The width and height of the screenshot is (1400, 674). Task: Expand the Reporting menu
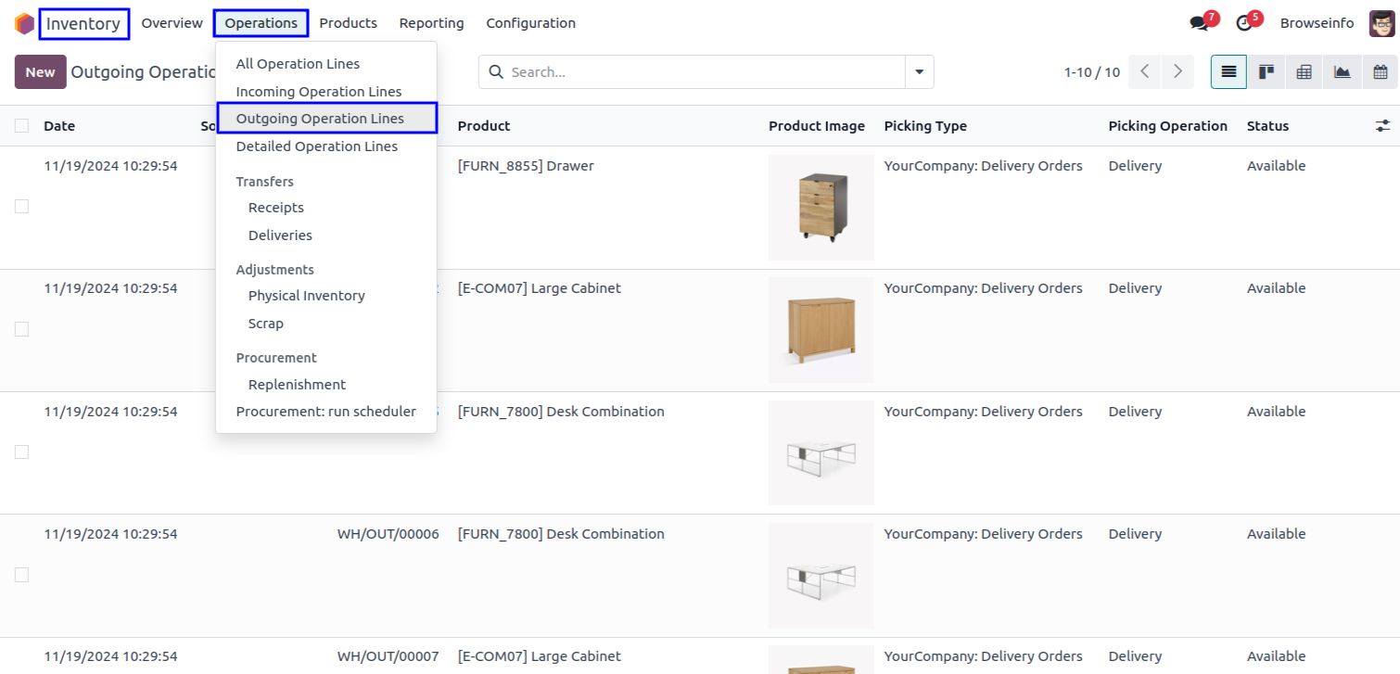tap(431, 23)
